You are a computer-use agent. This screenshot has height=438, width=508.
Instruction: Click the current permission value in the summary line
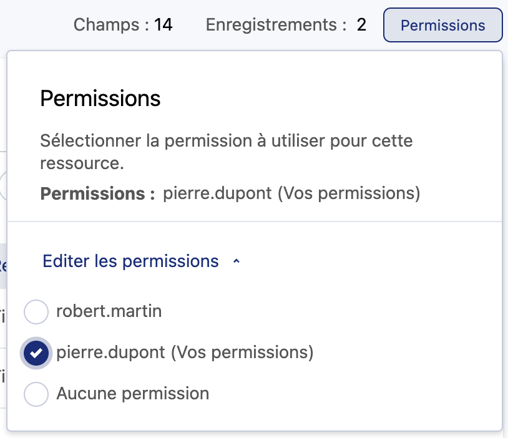(217, 193)
